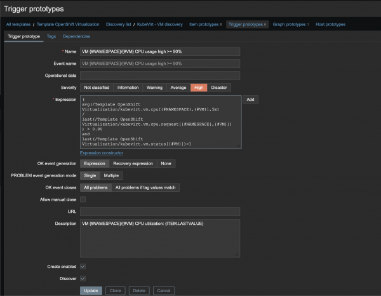Select the Trigger prototype form tab

pyautogui.click(x=24, y=36)
